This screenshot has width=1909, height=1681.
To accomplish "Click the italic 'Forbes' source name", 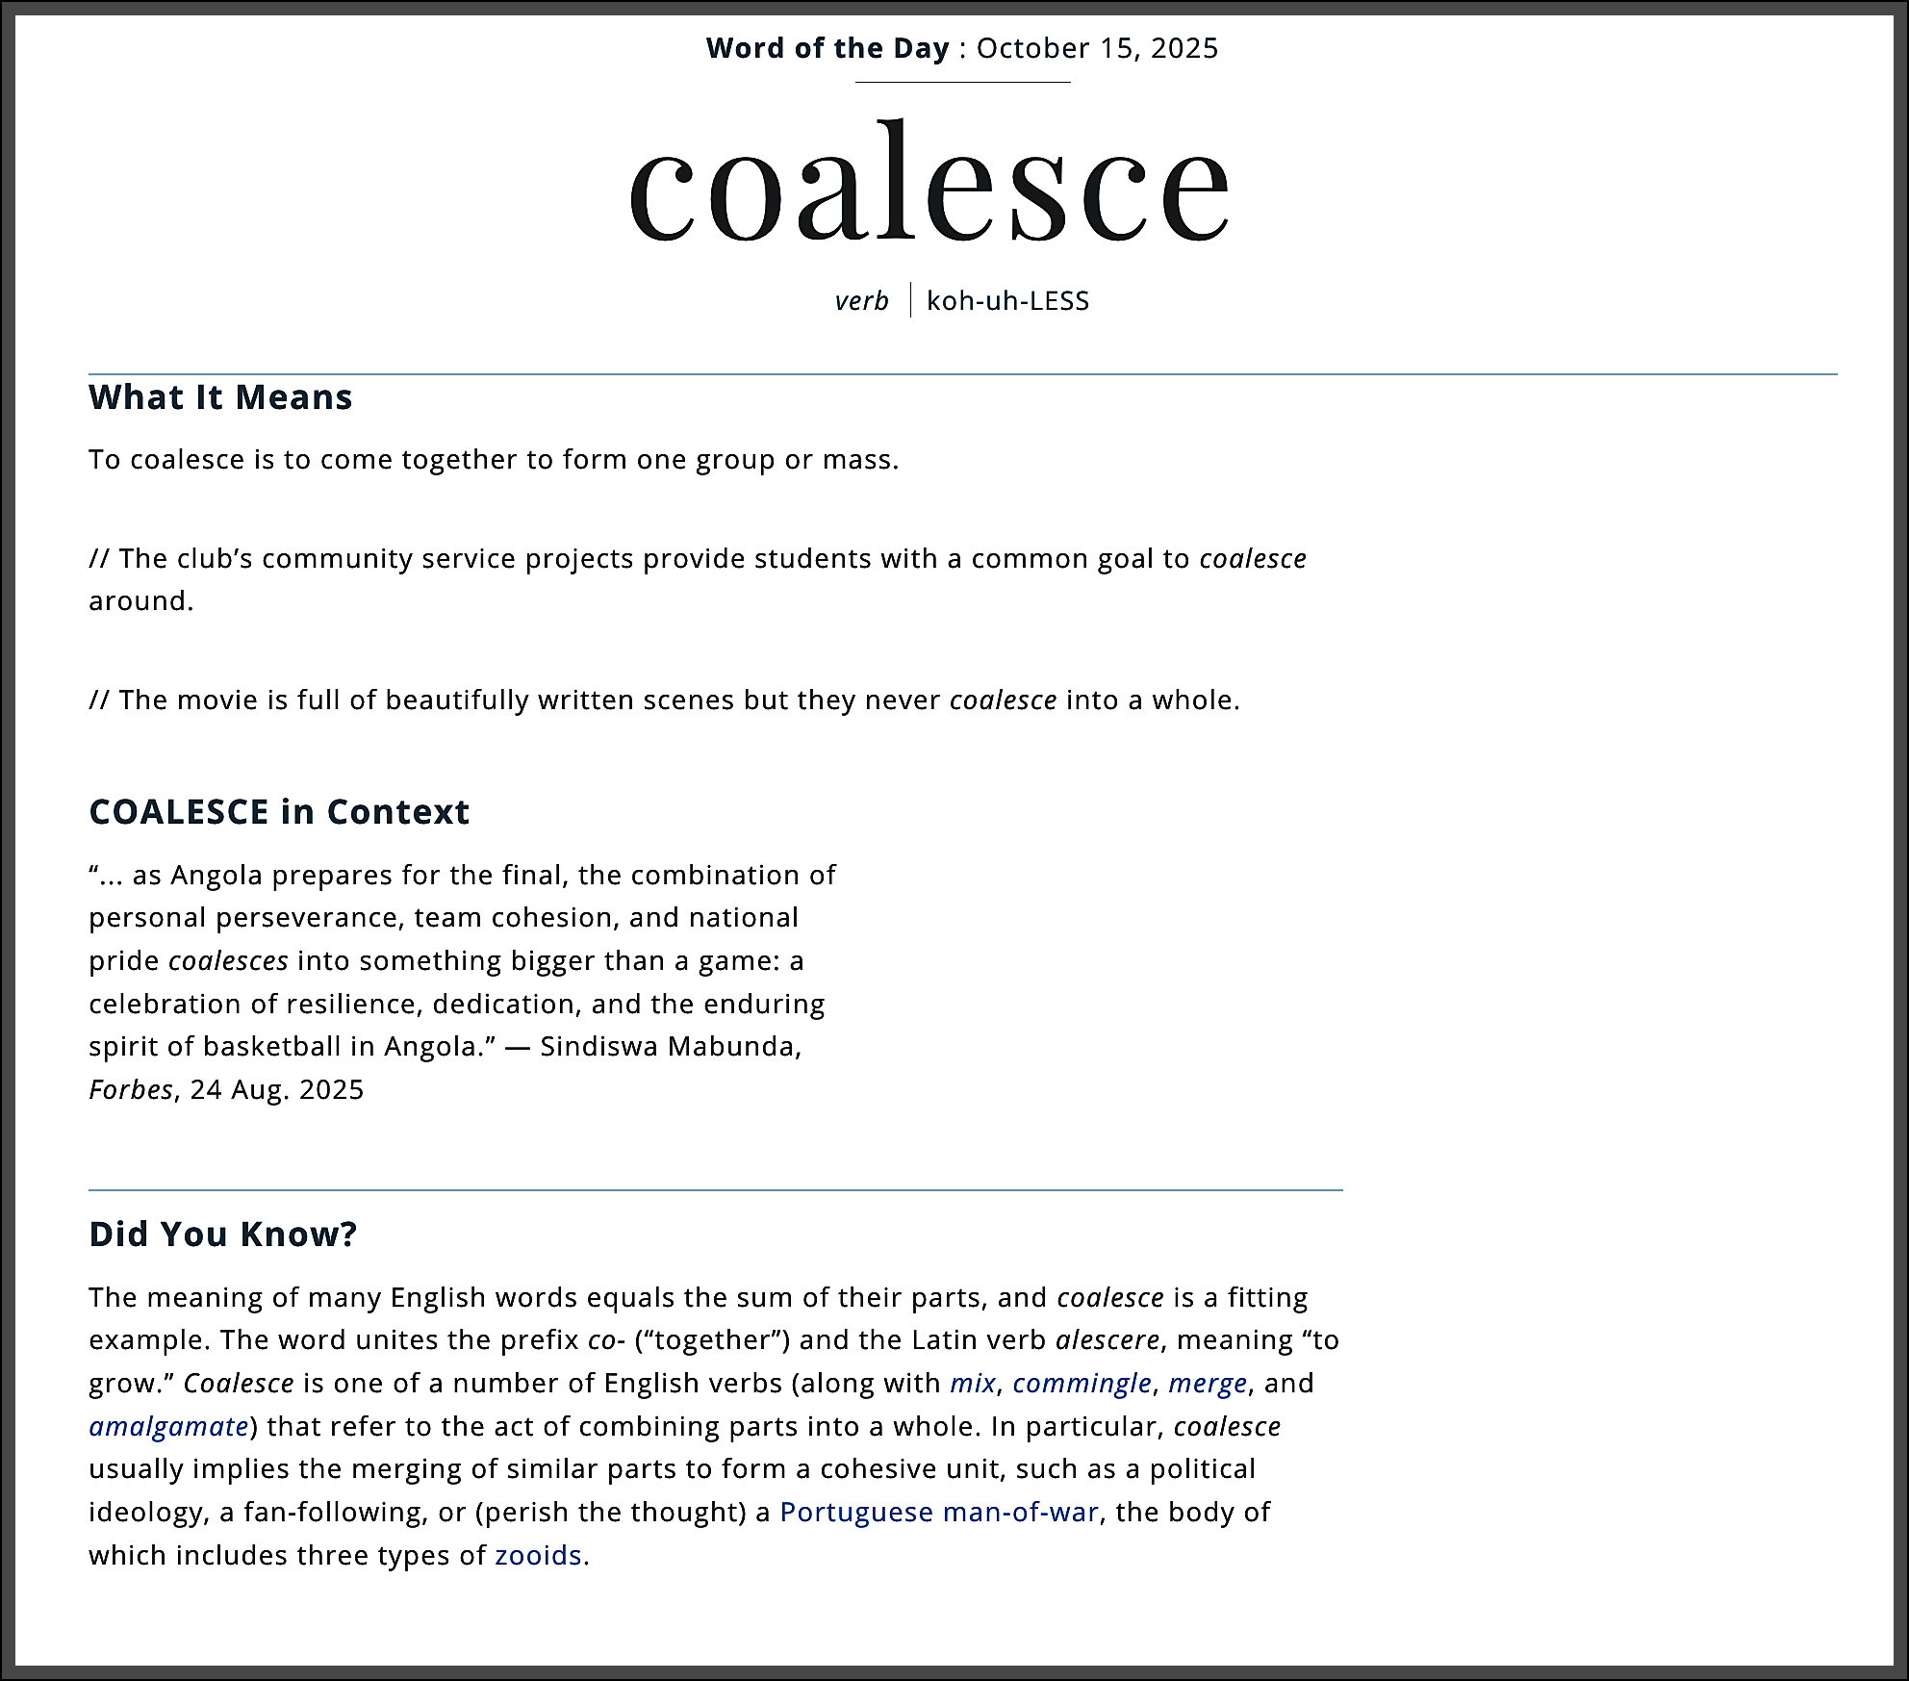I will [x=131, y=1089].
